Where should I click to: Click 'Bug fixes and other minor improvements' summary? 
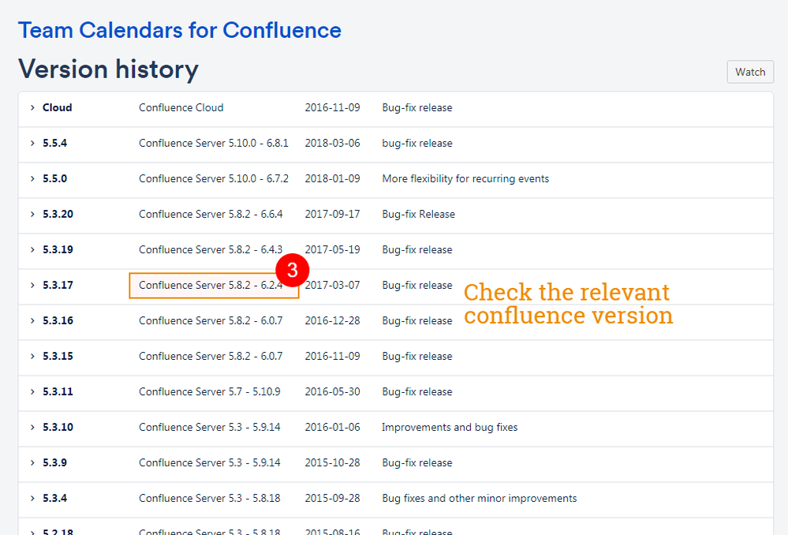click(x=480, y=498)
